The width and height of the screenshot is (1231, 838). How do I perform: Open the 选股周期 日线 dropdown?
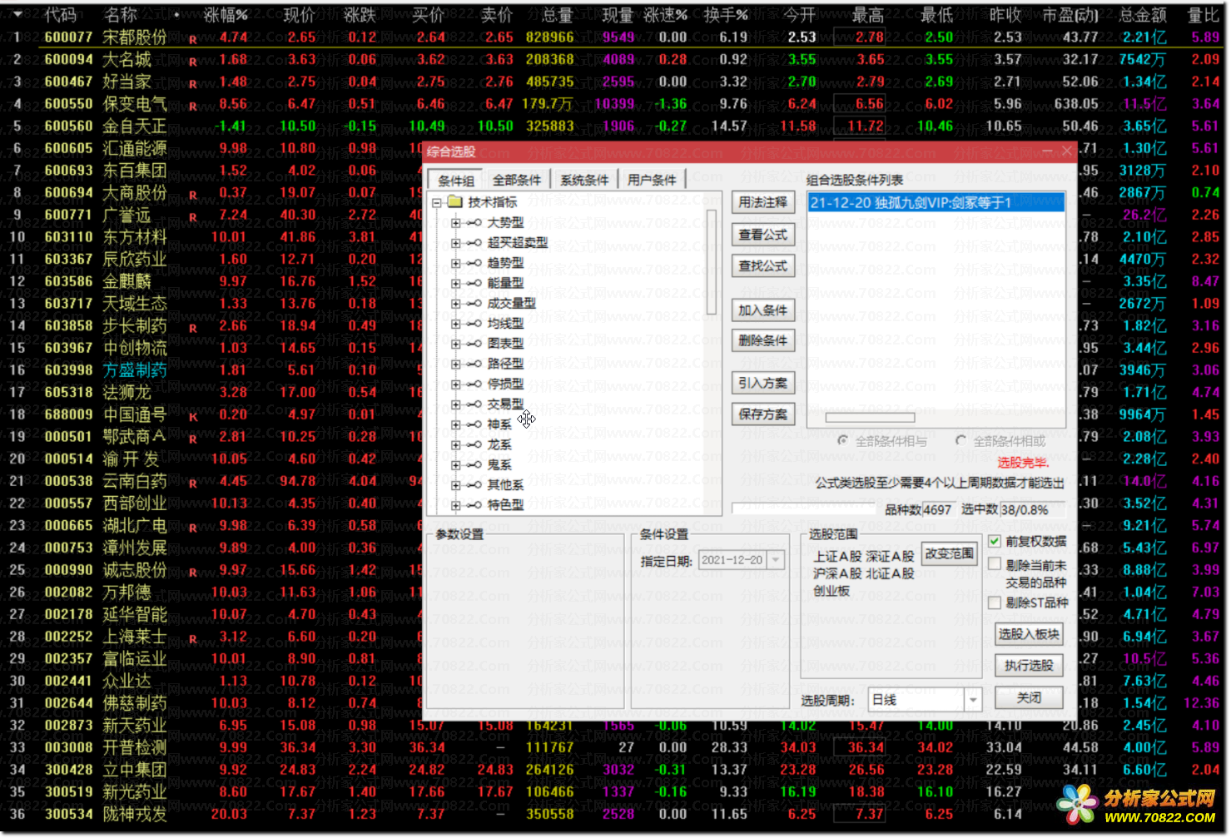pyautogui.click(x=973, y=700)
